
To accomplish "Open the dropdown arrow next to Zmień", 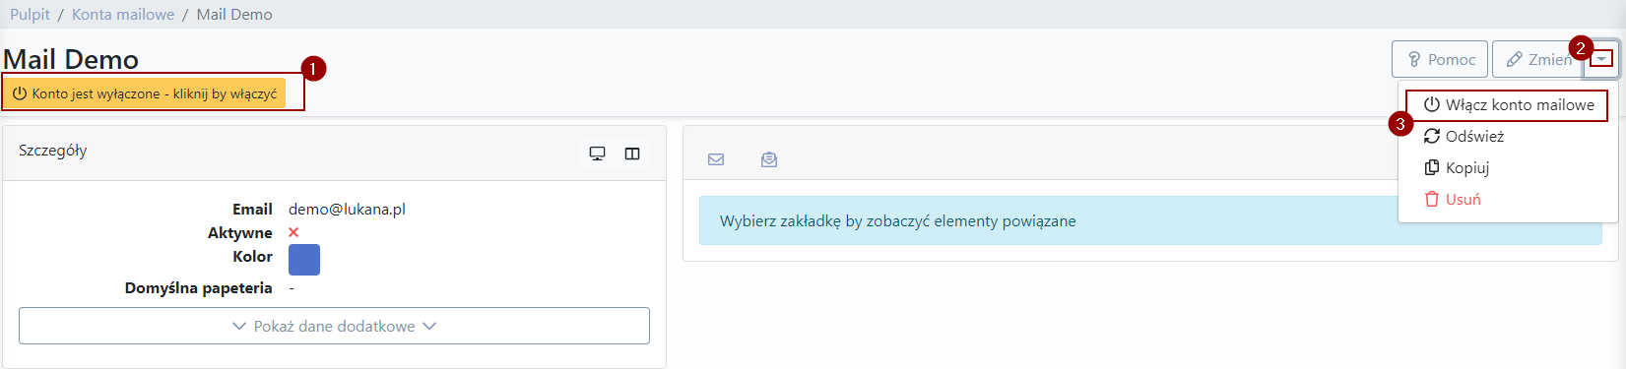I will [x=1601, y=60].
